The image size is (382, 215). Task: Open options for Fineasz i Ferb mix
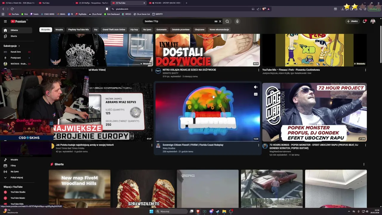point(365,70)
